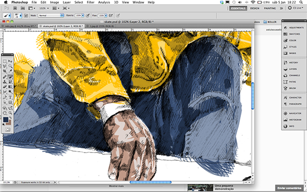Select the Clone Stamp tool

click(x=5, y=82)
